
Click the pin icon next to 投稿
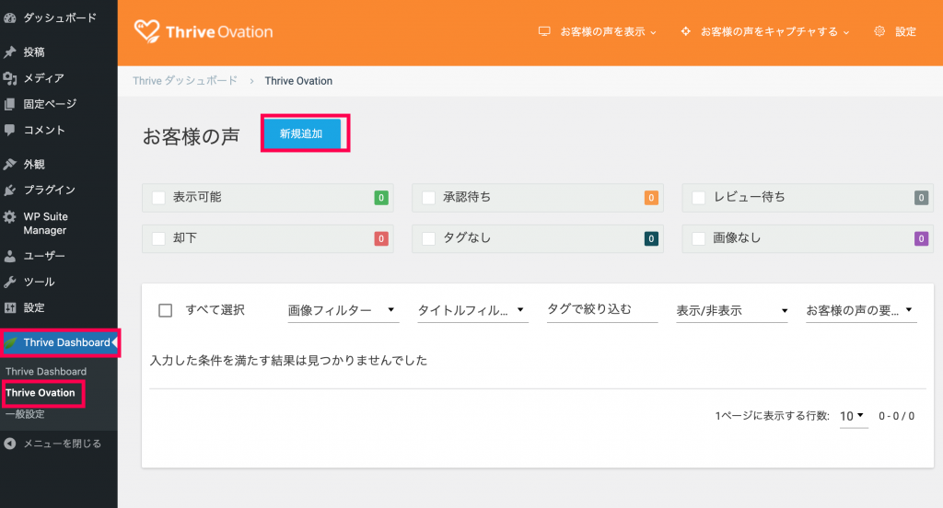click(9, 52)
